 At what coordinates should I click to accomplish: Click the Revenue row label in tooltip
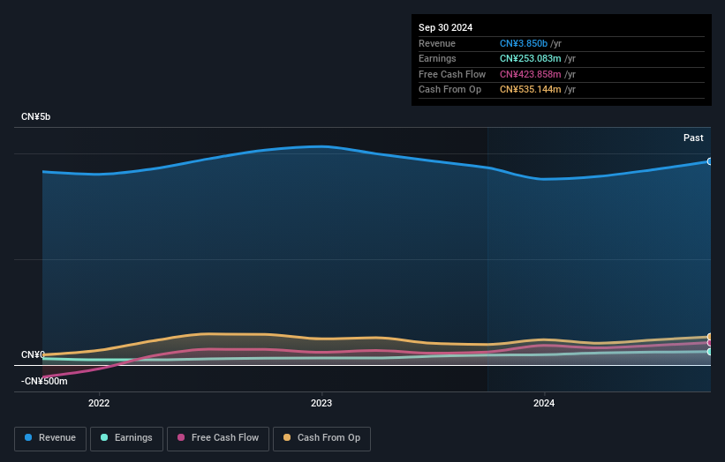click(x=437, y=43)
